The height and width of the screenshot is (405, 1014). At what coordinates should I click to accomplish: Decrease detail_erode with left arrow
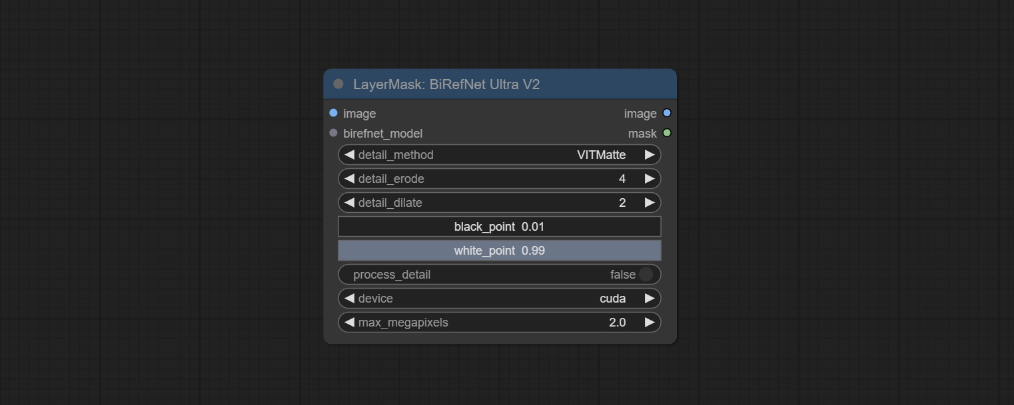tap(349, 179)
